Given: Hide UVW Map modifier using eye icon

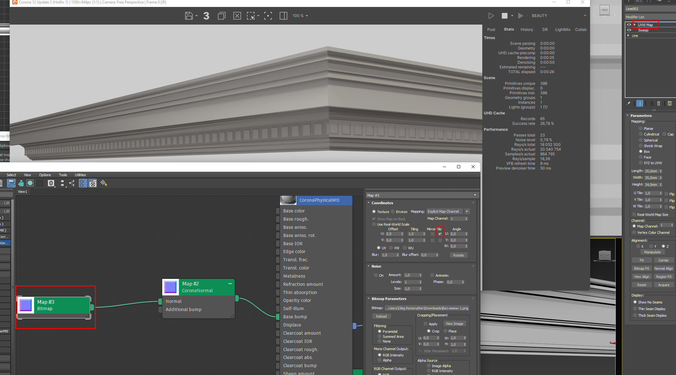Looking at the screenshot, I should coord(629,25).
